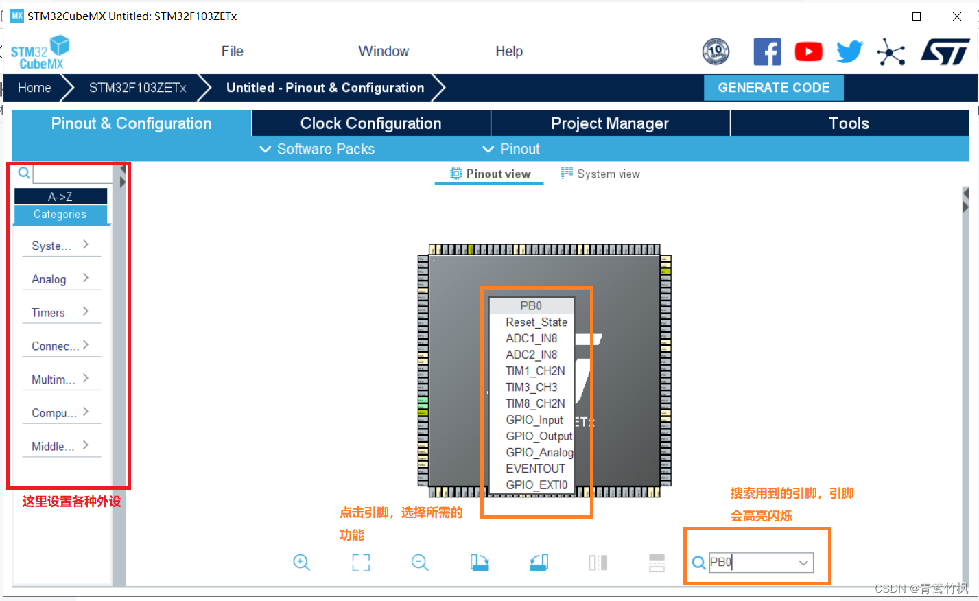Screen dimensions: 979x601
Task: Click the pin search magnifier icon
Action: point(698,563)
